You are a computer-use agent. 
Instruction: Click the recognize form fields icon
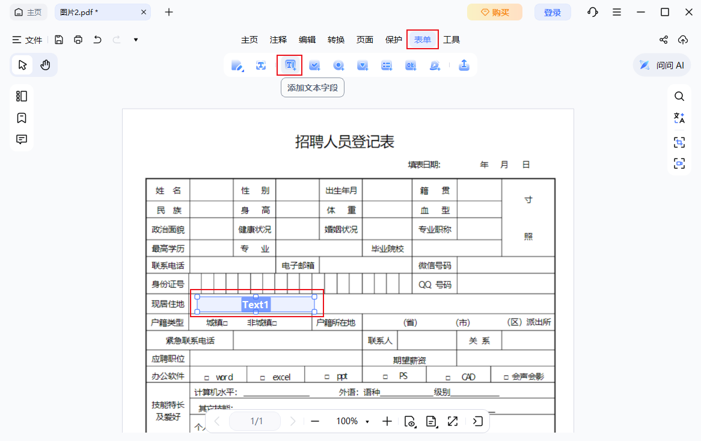coord(261,65)
